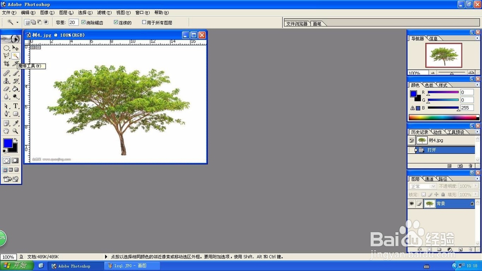This screenshot has width=482, height=271.
Task: Click the Adobe Online feather icon
Action: pyautogui.click(x=11, y=39)
